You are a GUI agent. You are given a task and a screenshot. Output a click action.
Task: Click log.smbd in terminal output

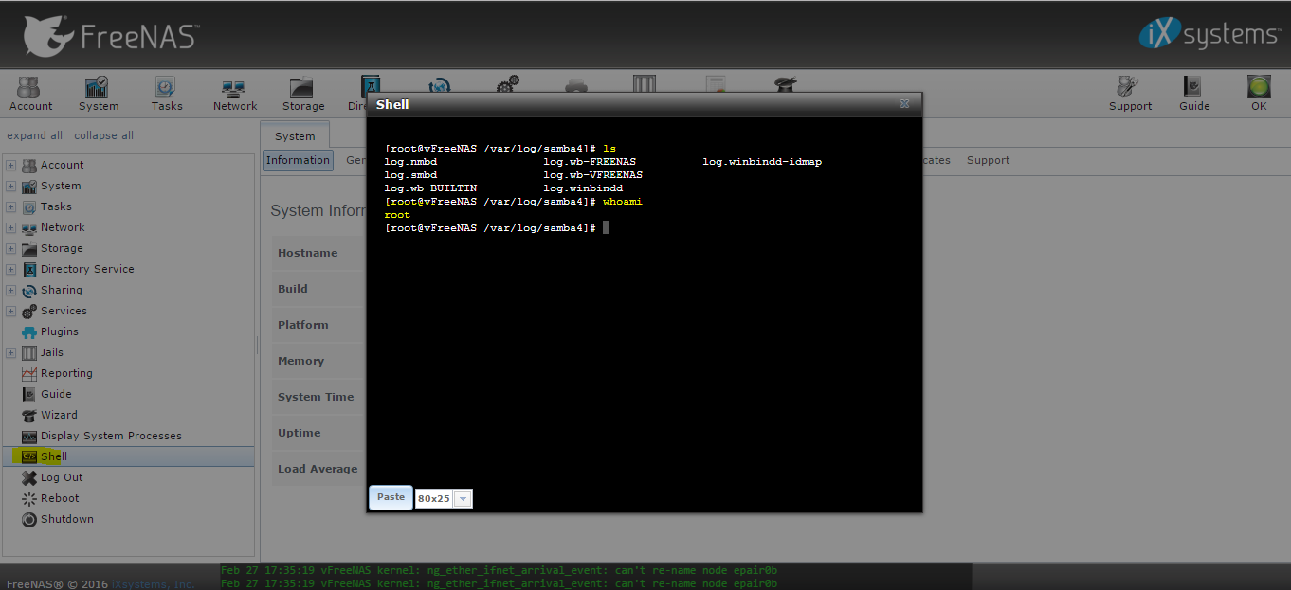(x=410, y=175)
